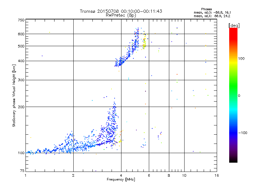Click the y-axis tick label '75'
The width and height of the screenshot is (255, 191).
[22, 171]
